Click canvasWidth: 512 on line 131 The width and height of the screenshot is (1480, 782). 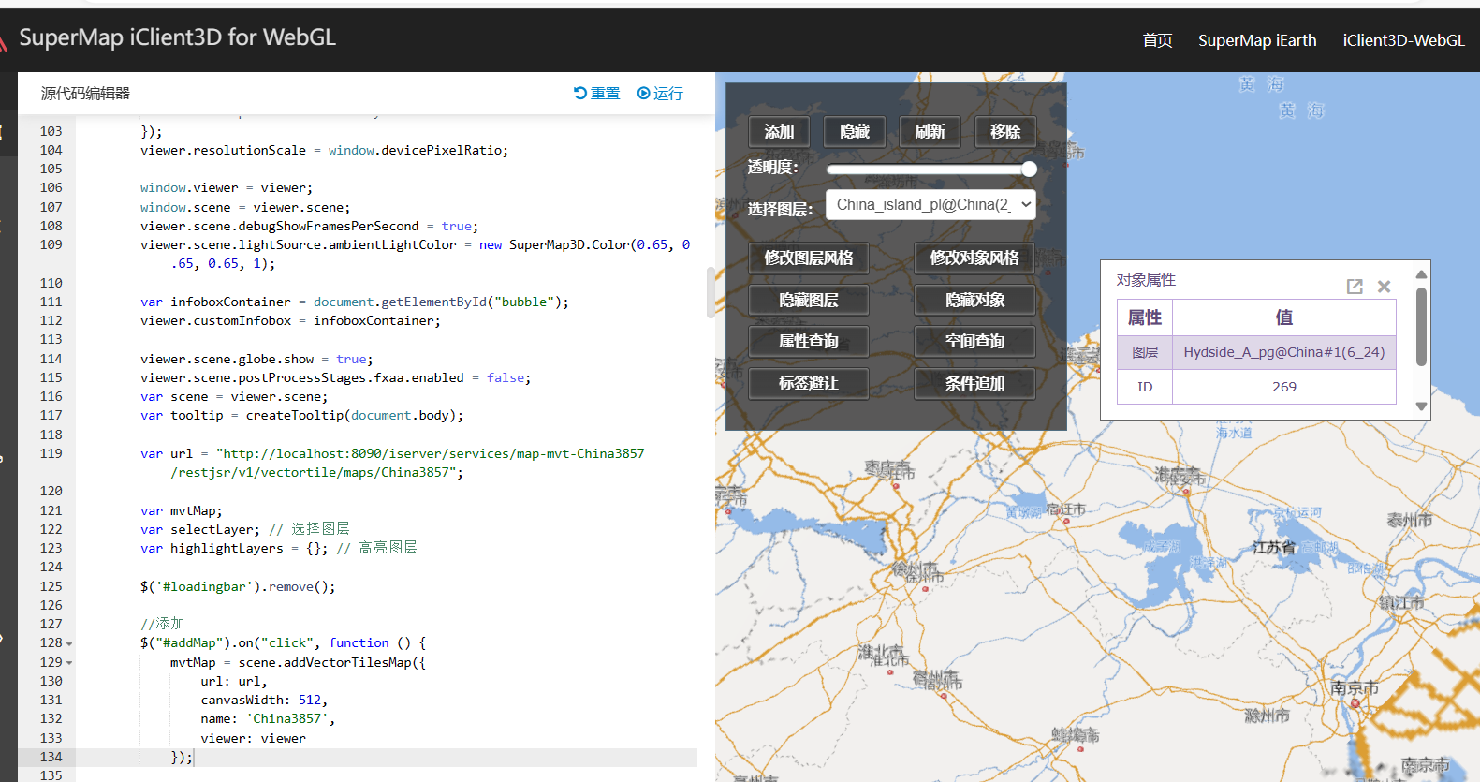point(260,700)
